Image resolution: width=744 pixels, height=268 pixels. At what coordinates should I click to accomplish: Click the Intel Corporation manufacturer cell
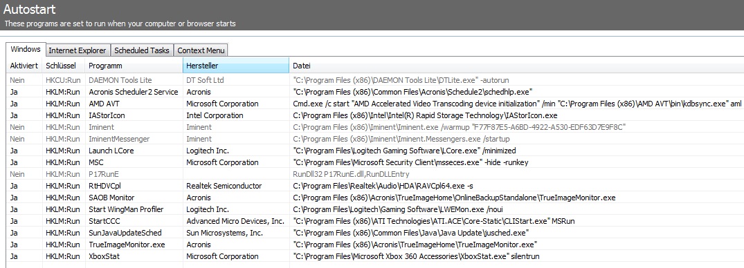coord(215,115)
